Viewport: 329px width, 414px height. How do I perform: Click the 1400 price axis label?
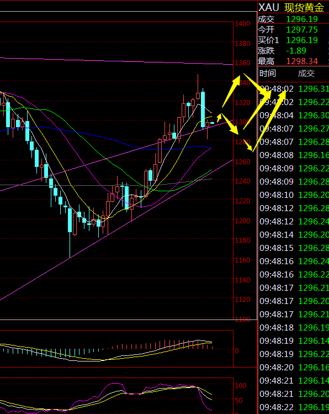tap(242, 24)
